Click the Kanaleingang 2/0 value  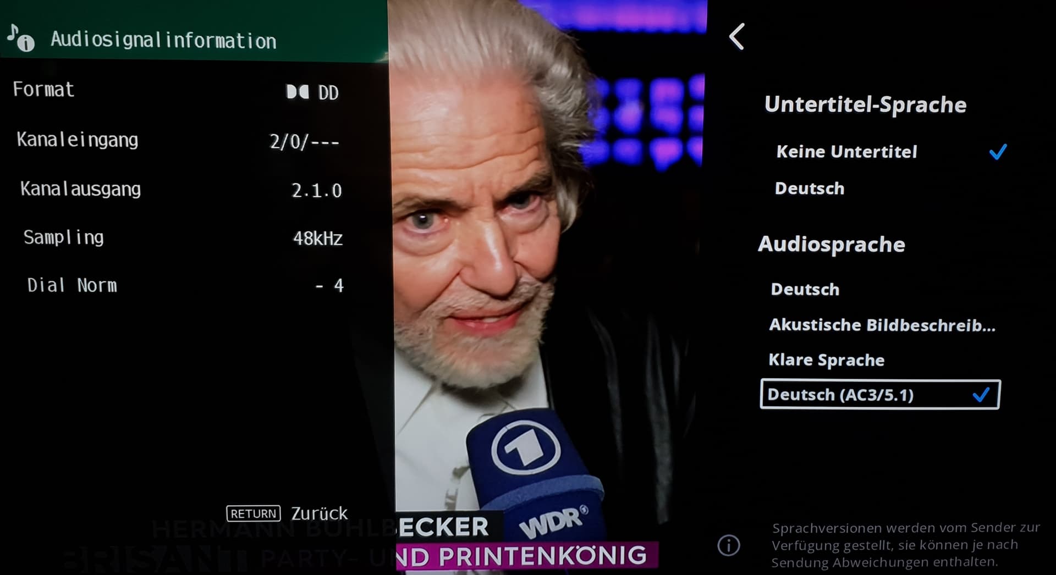pyautogui.click(x=304, y=142)
